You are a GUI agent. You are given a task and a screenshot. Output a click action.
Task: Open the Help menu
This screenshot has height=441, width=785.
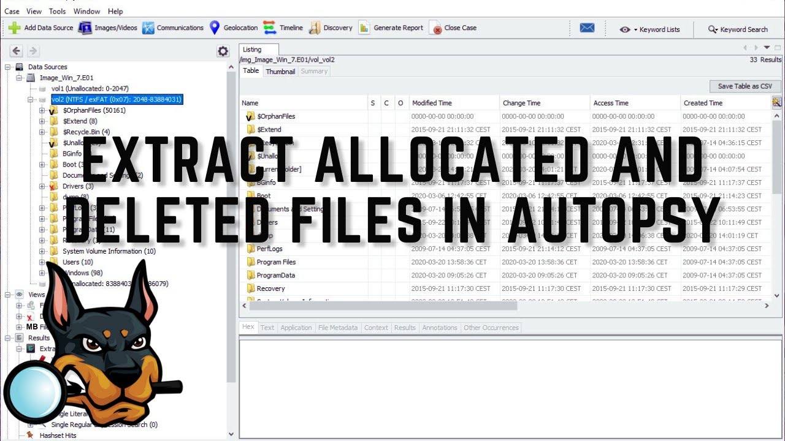pyautogui.click(x=115, y=11)
